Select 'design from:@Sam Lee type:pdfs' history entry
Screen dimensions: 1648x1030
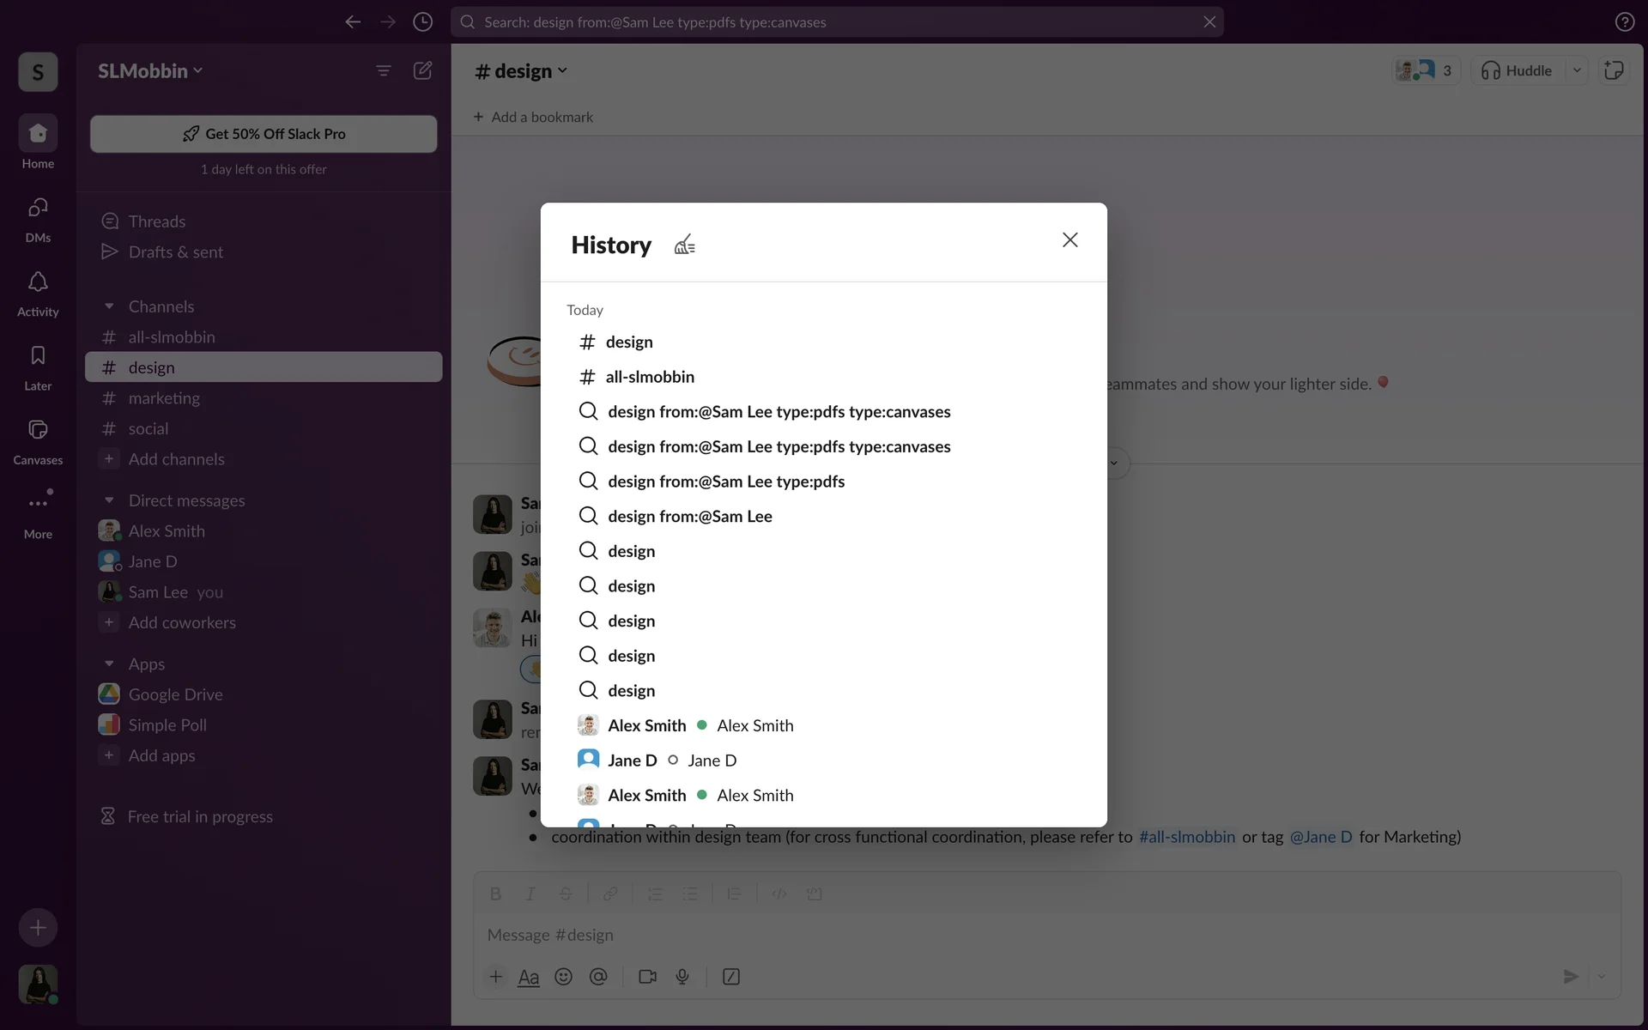726,482
